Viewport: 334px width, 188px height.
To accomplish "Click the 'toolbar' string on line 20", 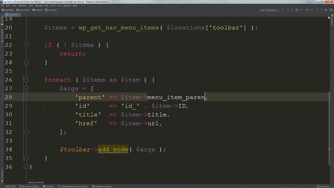I will point(226,28).
